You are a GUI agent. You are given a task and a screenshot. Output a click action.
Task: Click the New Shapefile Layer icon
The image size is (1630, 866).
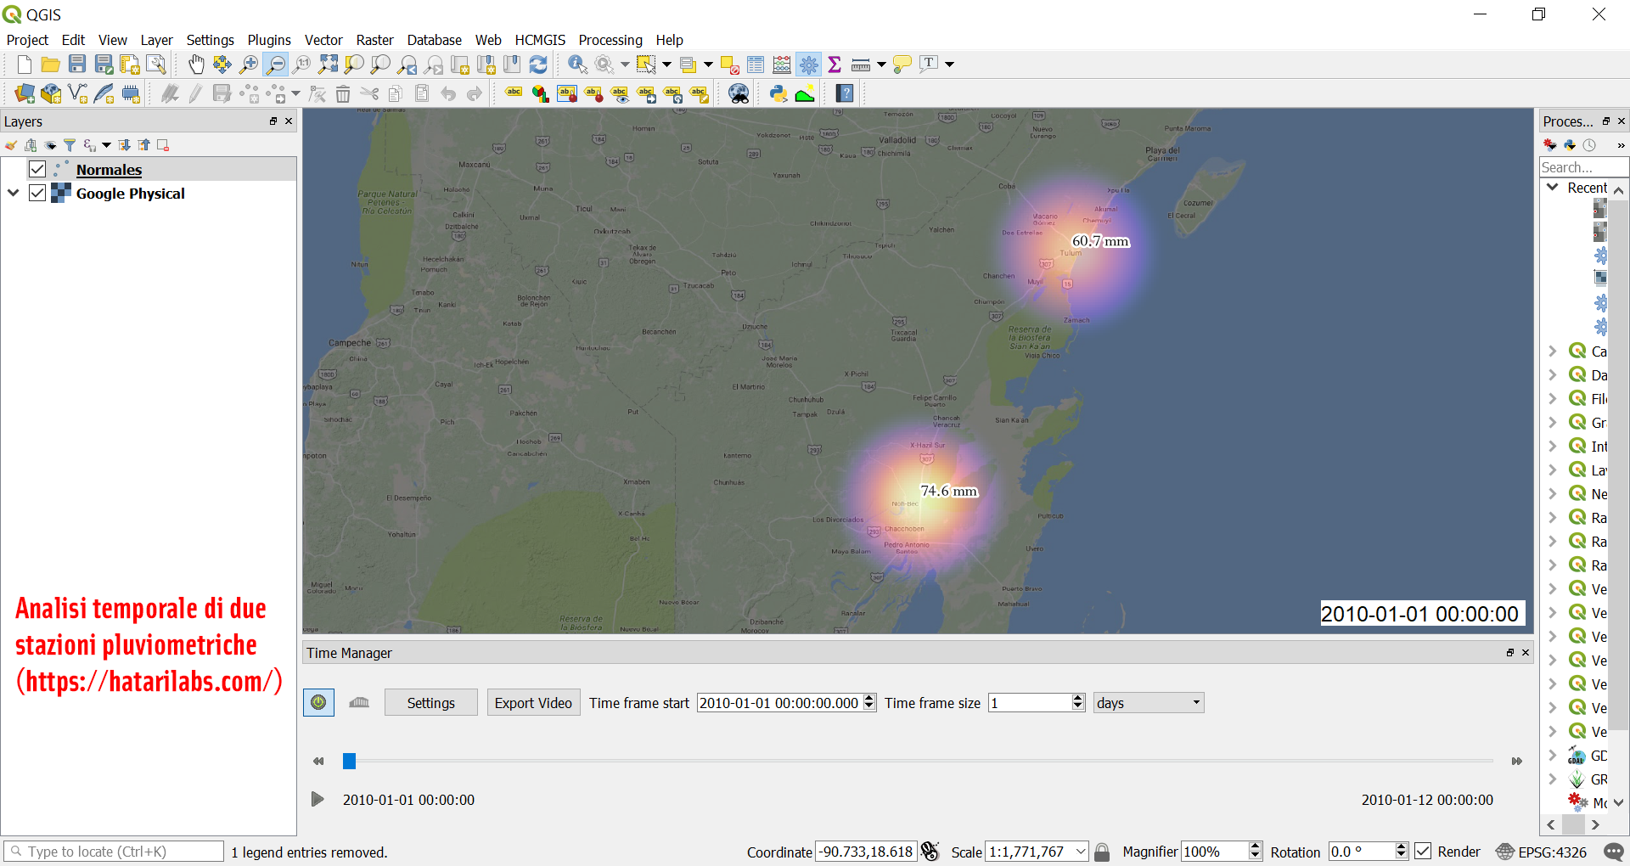pos(77,93)
